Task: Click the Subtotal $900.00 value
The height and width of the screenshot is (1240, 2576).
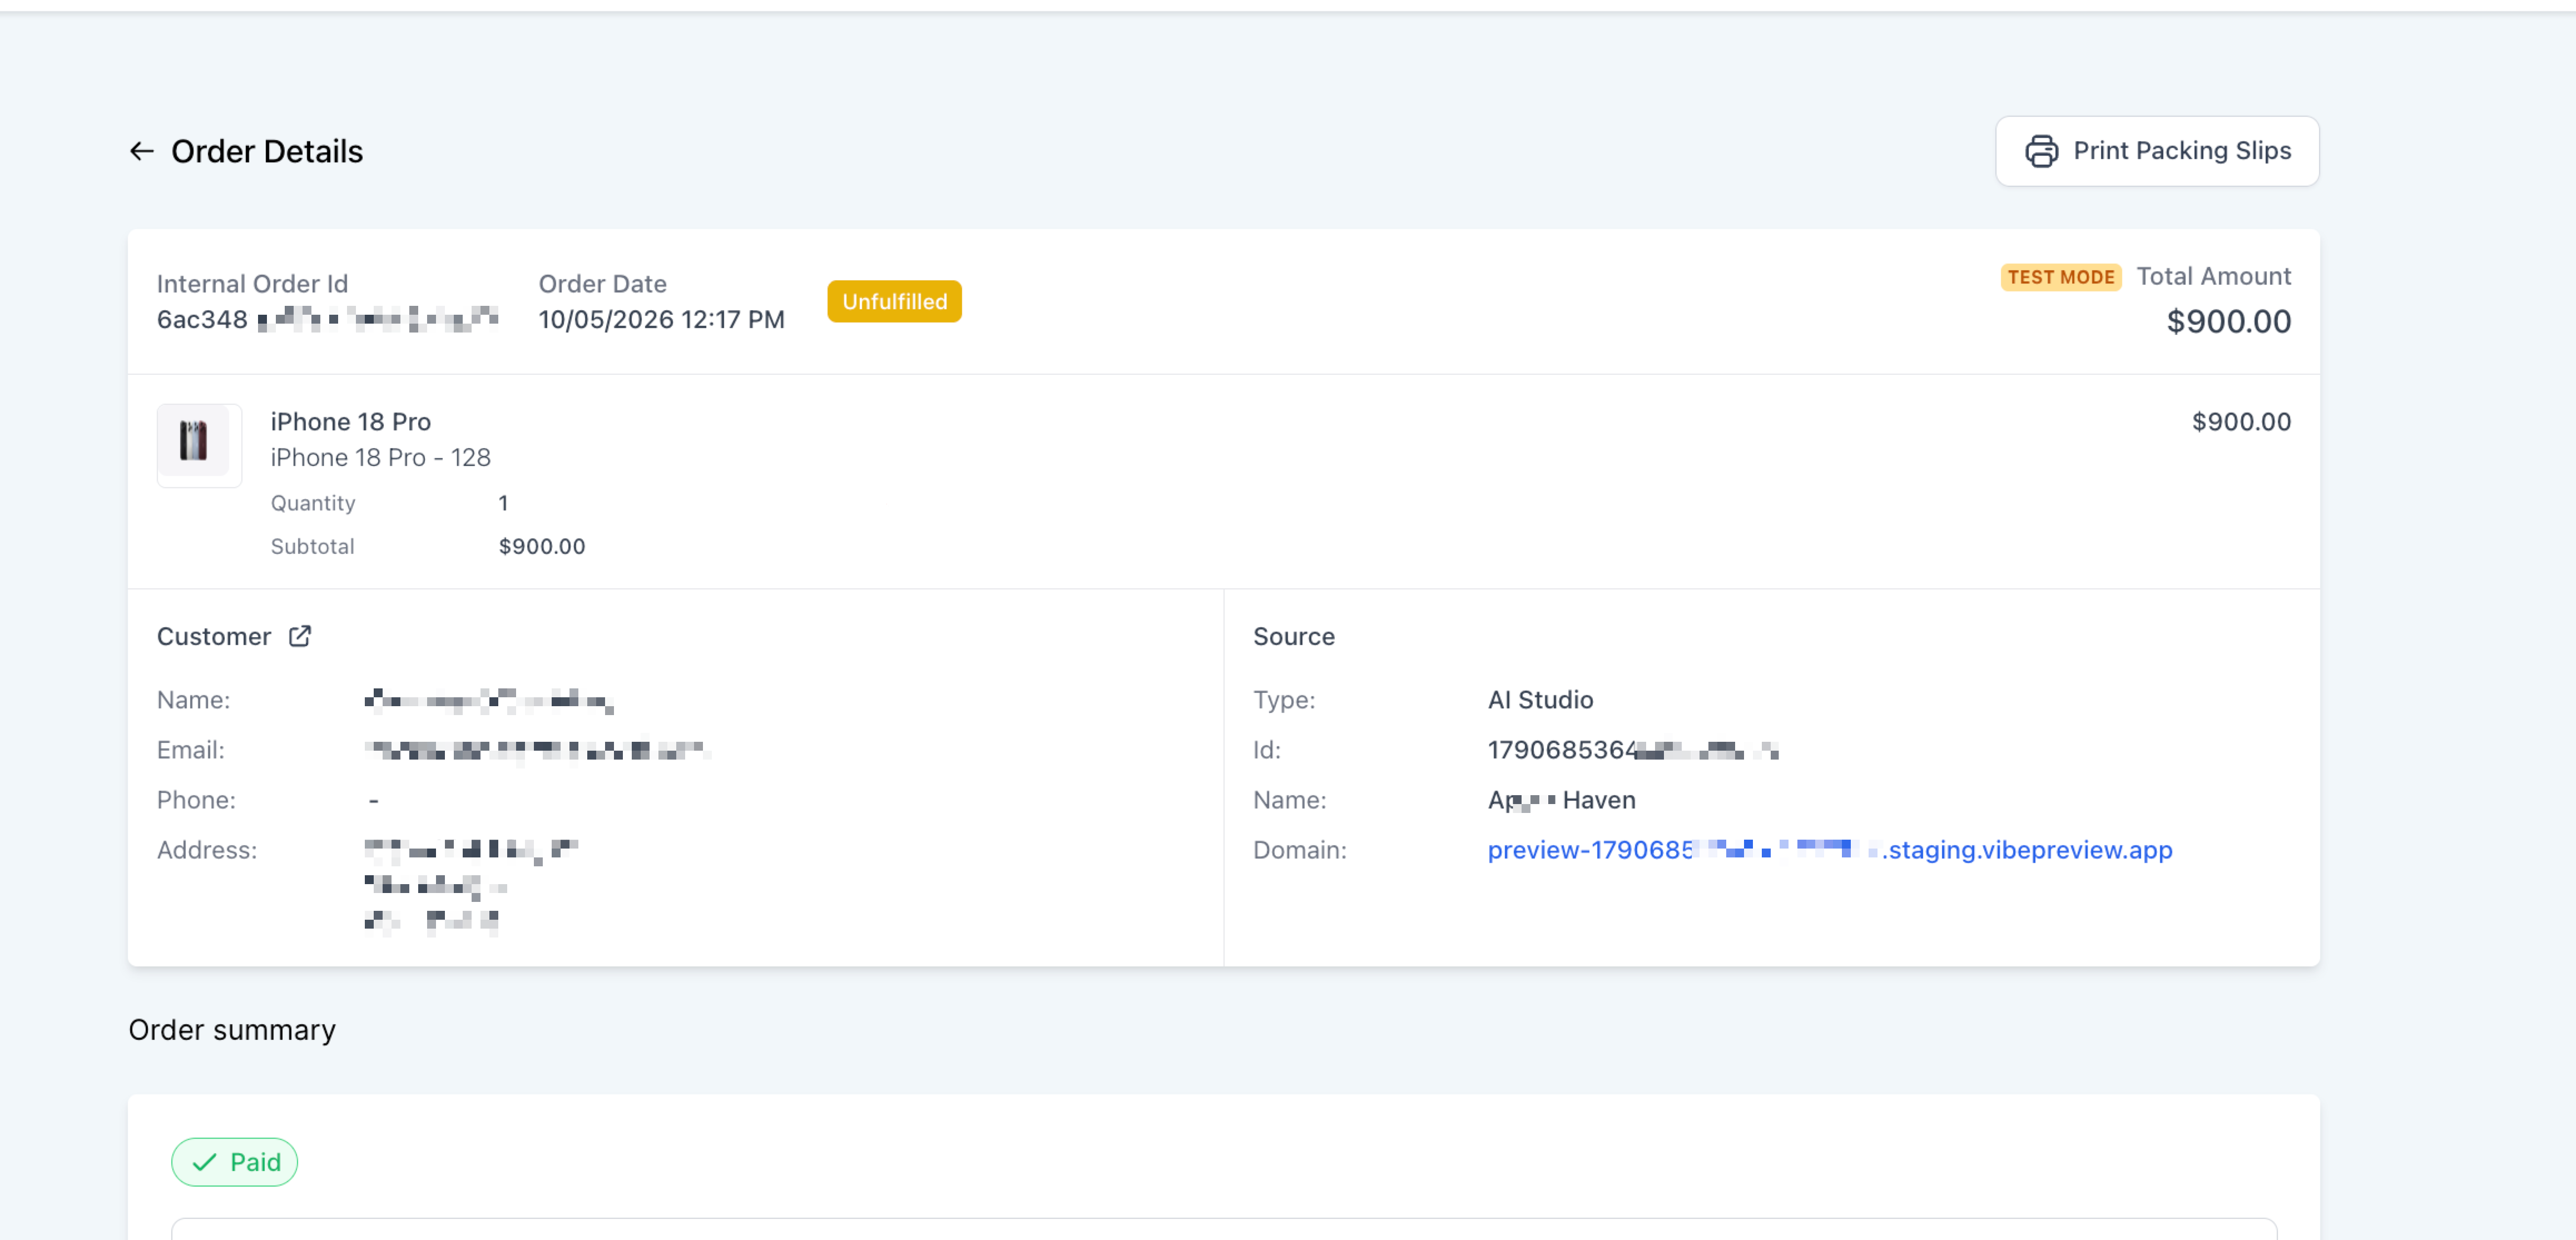Action: pos(542,546)
